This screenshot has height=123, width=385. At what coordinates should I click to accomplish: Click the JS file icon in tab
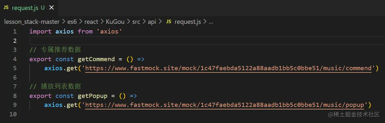[x=6, y=8]
